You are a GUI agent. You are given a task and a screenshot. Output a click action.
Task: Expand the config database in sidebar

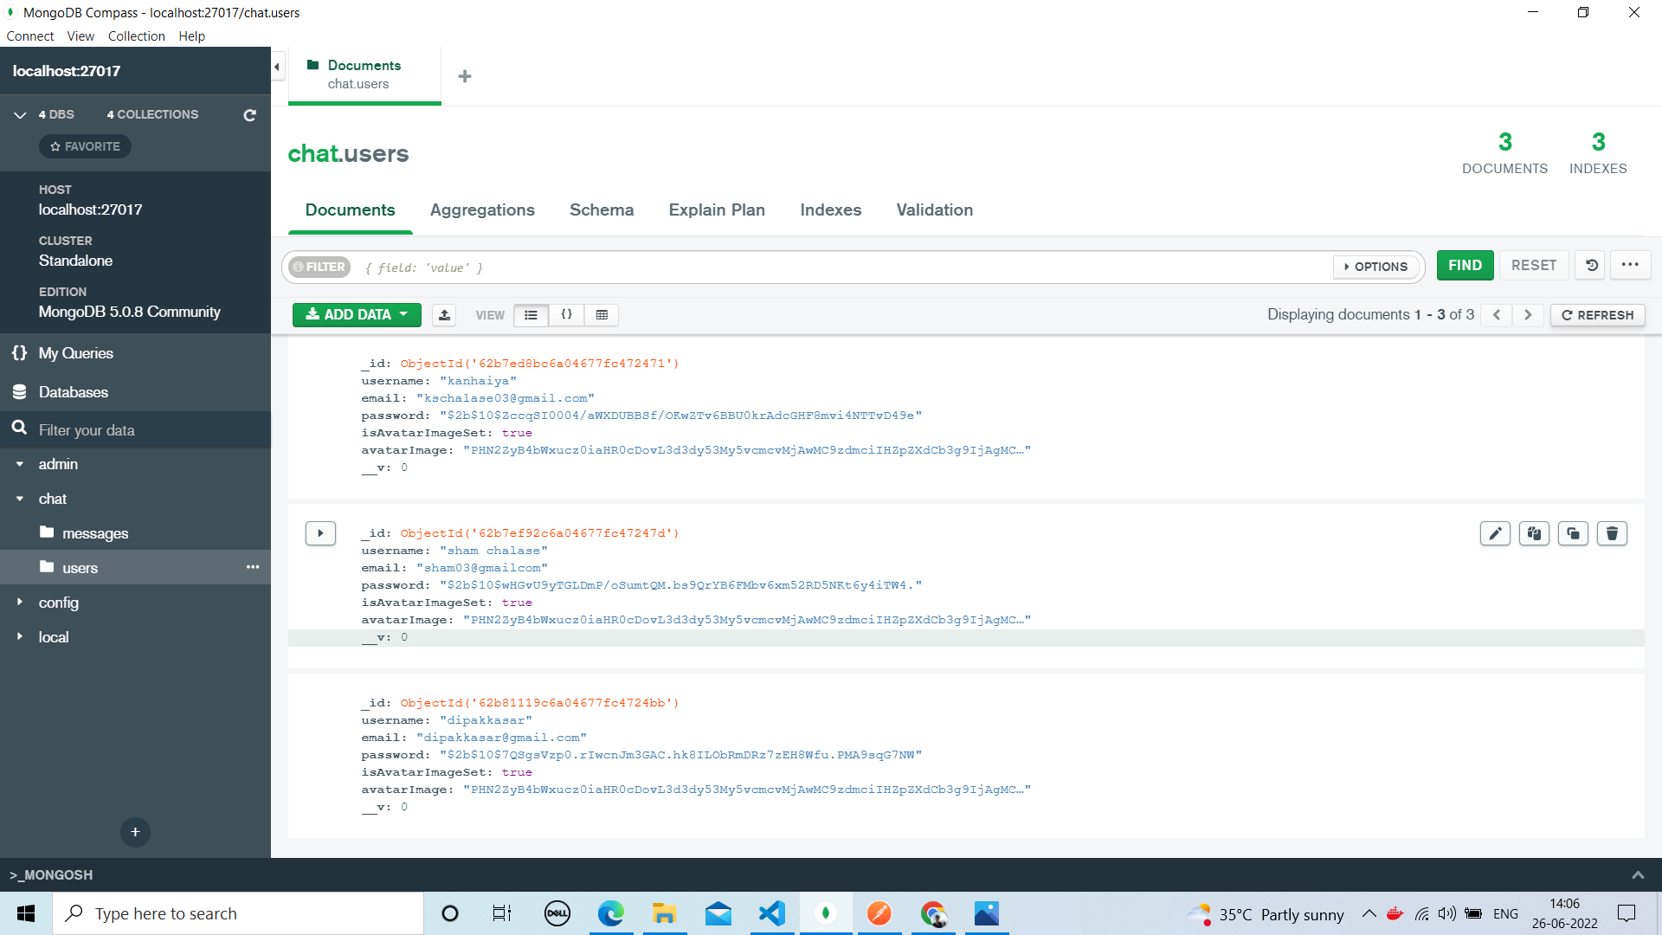(19, 602)
